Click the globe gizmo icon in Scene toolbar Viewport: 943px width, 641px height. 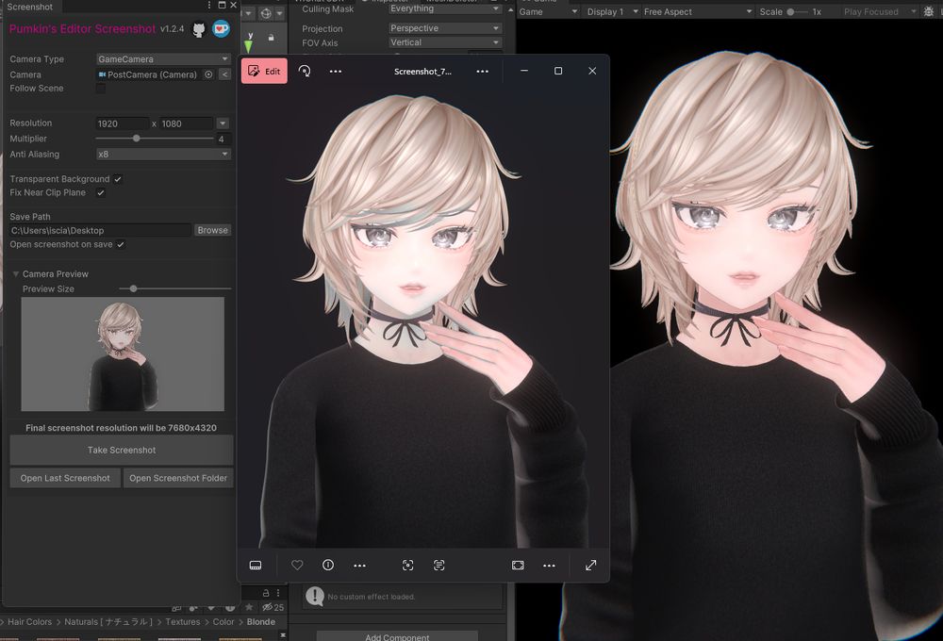click(266, 13)
